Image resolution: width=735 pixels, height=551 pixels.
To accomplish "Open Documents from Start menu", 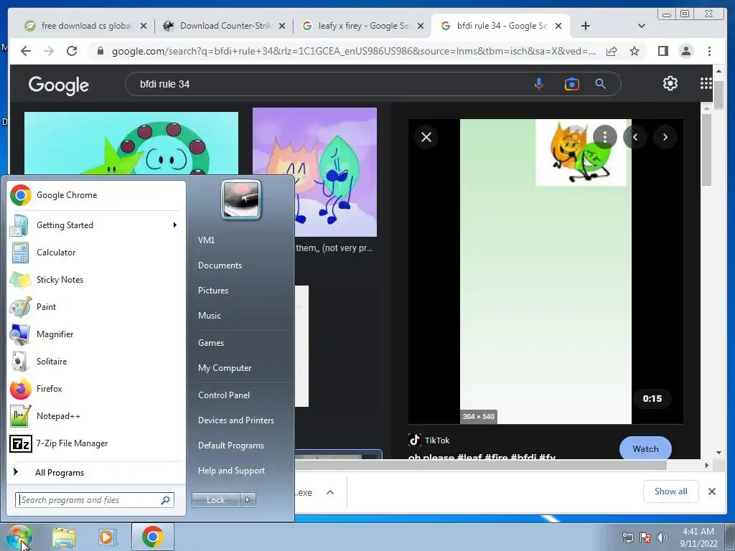I will 220,265.
